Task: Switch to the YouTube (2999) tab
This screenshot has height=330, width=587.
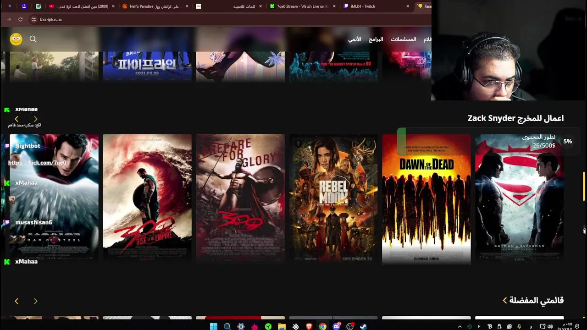Action: (x=83, y=6)
